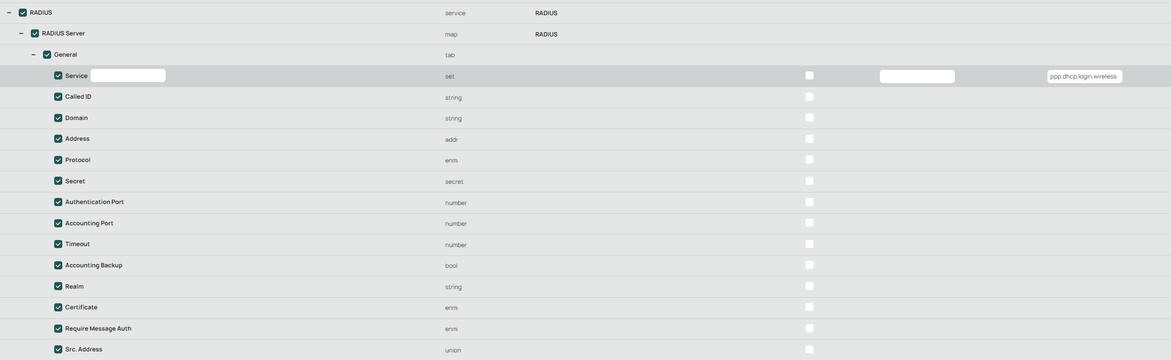The width and height of the screenshot is (1171, 360).
Task: Click the empty white field in Service row
Action: 917,76
